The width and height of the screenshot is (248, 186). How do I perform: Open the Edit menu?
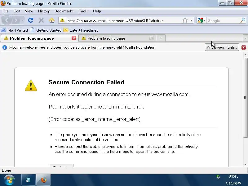click(x=17, y=11)
